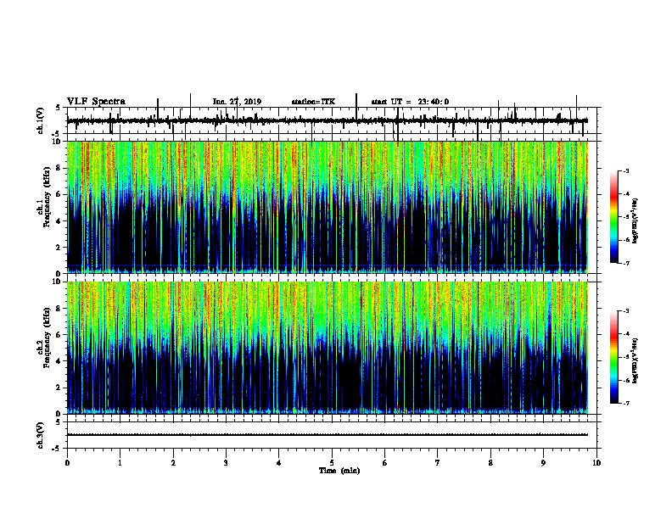The image size is (672, 519).
Task: Click time axis tick label "9"
Action: point(543,463)
